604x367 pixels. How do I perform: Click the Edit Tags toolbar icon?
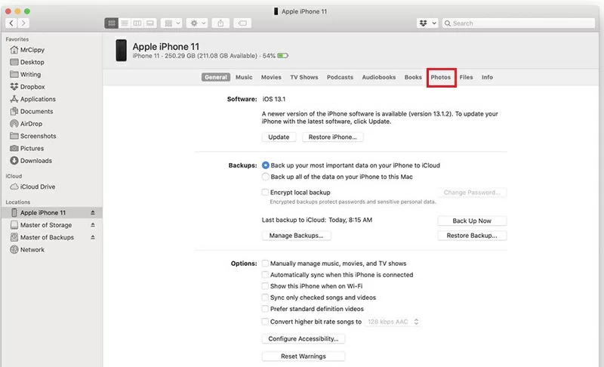click(x=242, y=23)
